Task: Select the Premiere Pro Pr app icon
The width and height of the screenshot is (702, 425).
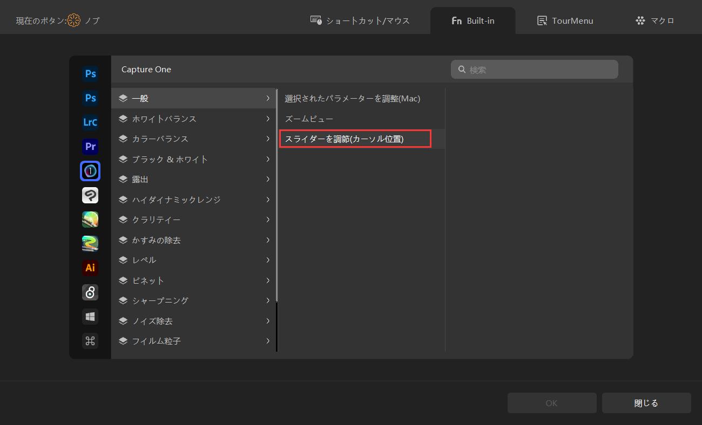Action: (90, 147)
